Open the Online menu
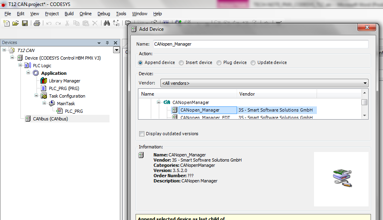The image size is (383, 220). [x=85, y=14]
